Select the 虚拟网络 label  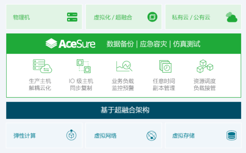105,136
